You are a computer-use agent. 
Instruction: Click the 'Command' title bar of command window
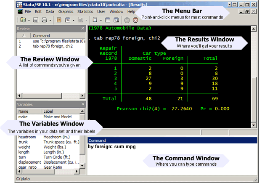(172, 141)
